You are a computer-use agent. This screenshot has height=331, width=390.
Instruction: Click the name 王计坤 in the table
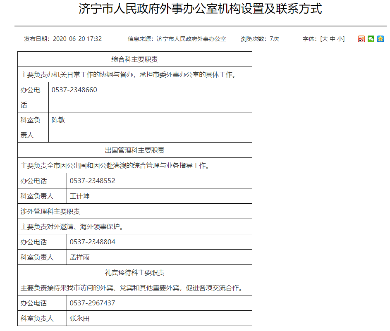tap(80, 196)
